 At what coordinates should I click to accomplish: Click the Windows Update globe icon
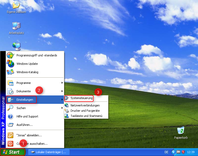tap(10, 64)
